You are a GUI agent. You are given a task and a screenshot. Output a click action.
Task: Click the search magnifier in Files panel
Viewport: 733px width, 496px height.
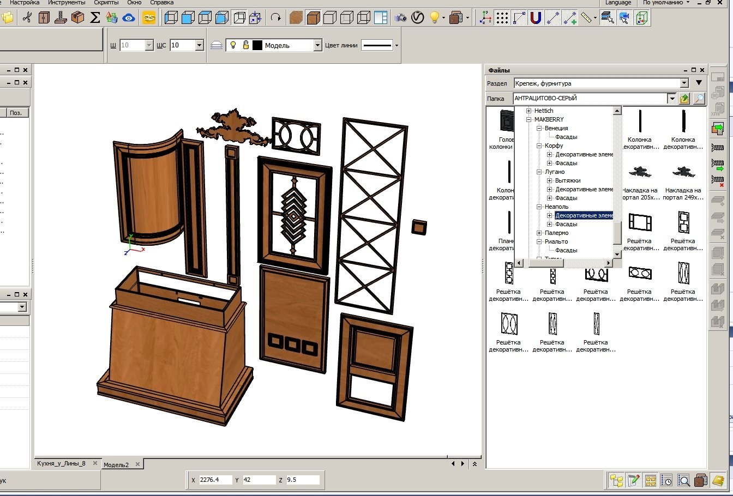pyautogui.click(x=699, y=99)
